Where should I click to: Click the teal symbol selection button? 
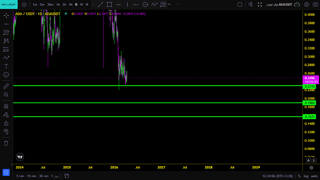tap(9, 4)
